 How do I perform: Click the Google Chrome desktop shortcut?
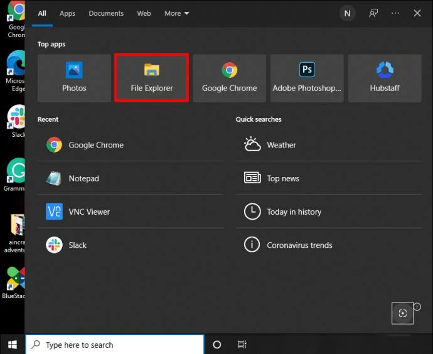(16, 19)
